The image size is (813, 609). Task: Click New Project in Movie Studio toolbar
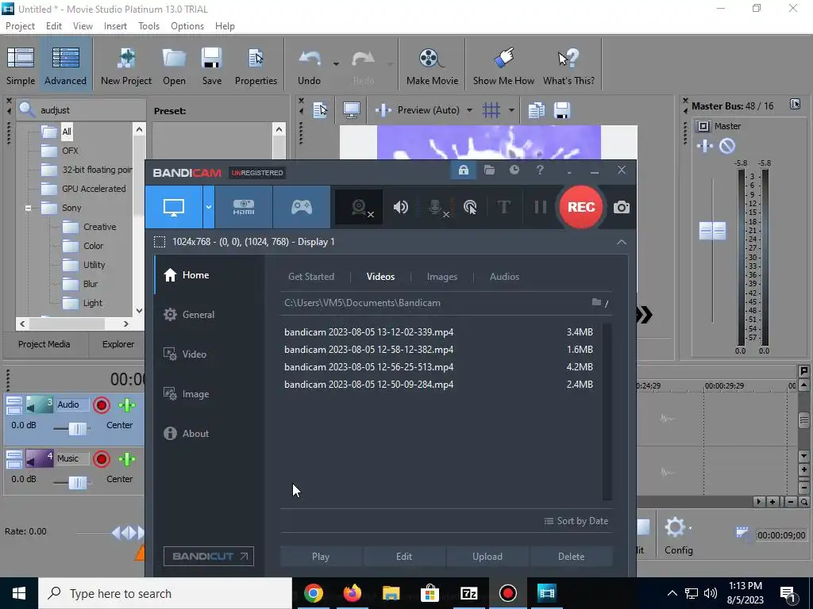pyautogui.click(x=126, y=66)
